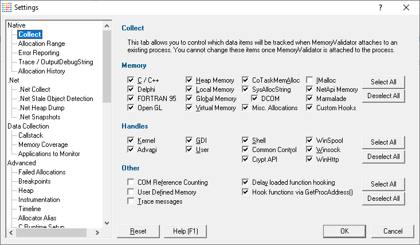
Task: Enable Trace messages checkbox
Action: click(131, 201)
